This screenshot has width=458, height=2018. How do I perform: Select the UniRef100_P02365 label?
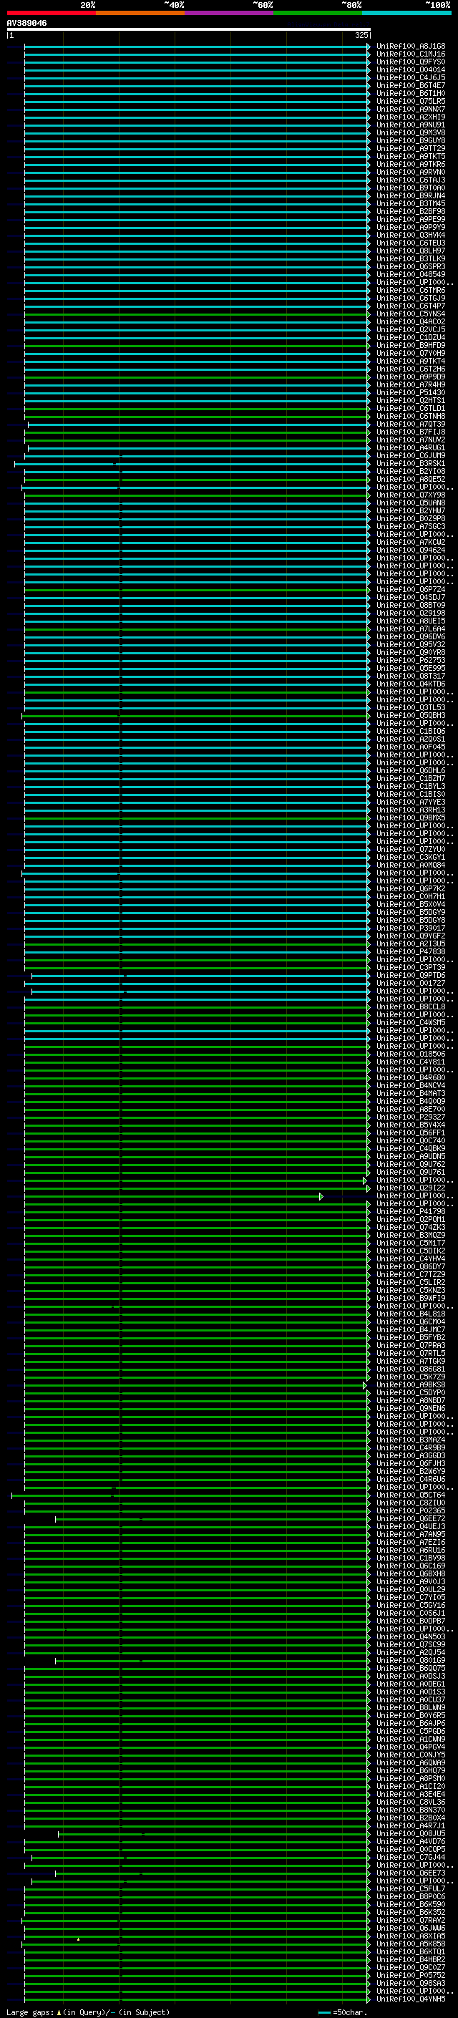pos(411,1511)
